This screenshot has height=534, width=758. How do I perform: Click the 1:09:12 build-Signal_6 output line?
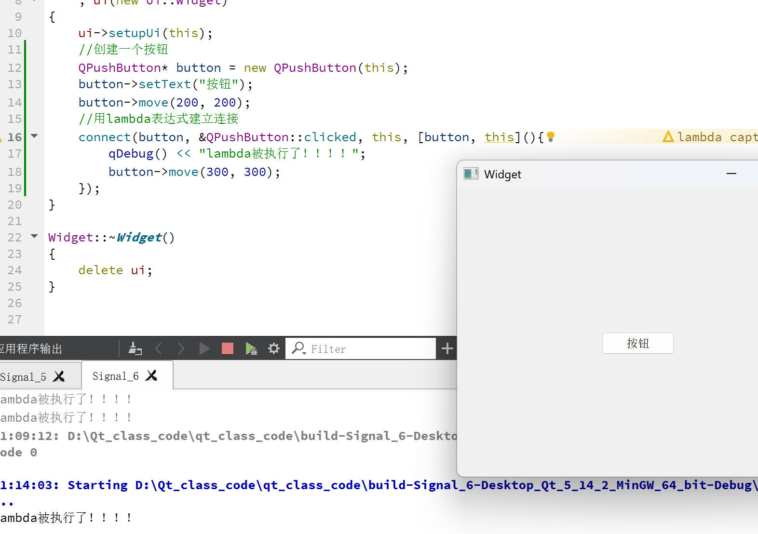229,436
